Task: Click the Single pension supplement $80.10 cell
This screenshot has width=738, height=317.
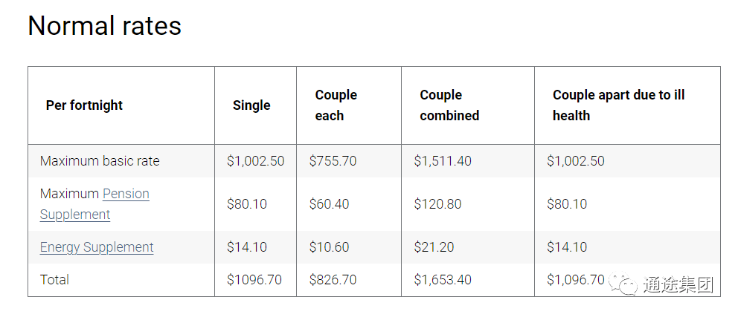Action: pos(247,204)
